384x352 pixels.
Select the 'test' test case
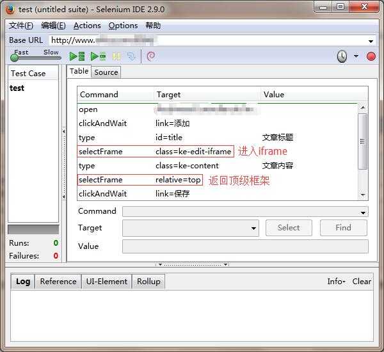pyautogui.click(x=17, y=88)
